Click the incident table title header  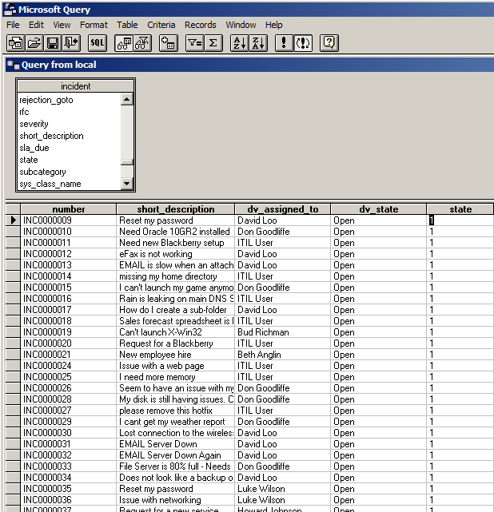pos(75,86)
